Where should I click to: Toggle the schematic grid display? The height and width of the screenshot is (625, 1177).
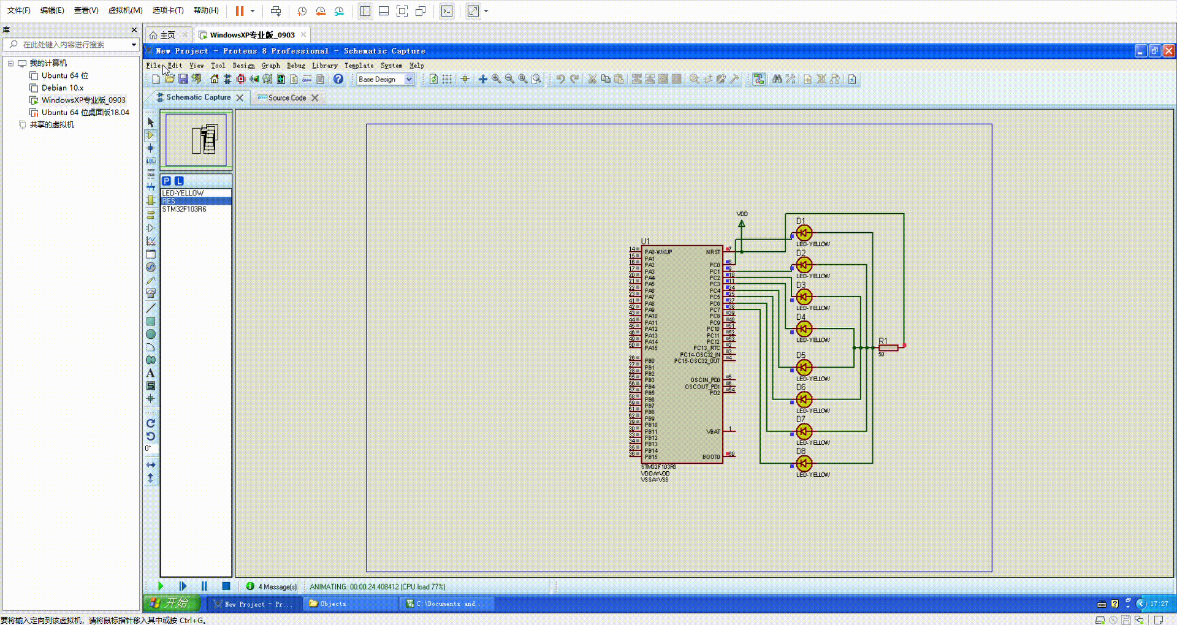tap(447, 79)
